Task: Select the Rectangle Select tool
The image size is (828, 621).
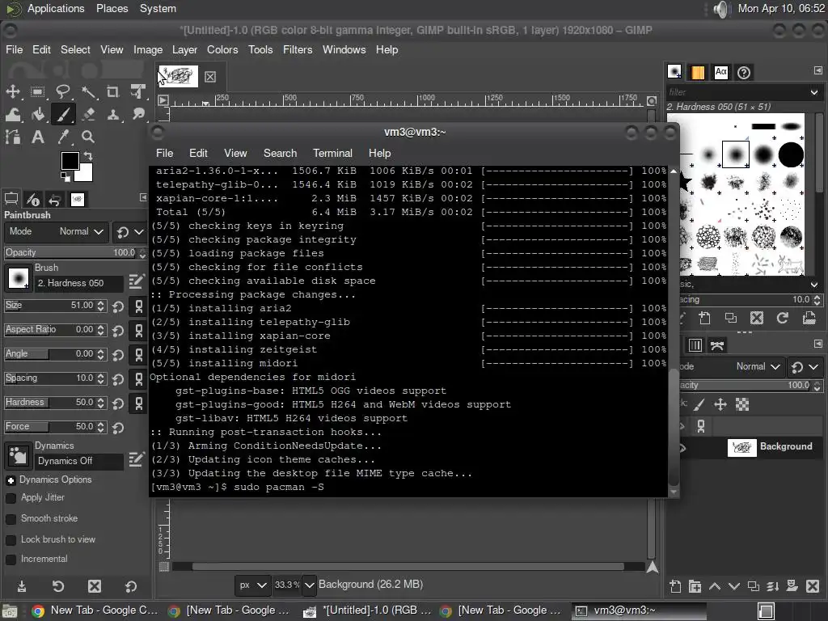Action: tap(37, 91)
